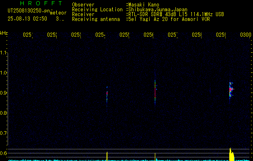253x161 pixels.
Task: Click the 0251 time axis label
Action: [28, 35]
